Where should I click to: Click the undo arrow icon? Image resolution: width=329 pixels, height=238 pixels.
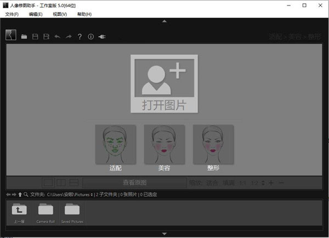(58, 37)
